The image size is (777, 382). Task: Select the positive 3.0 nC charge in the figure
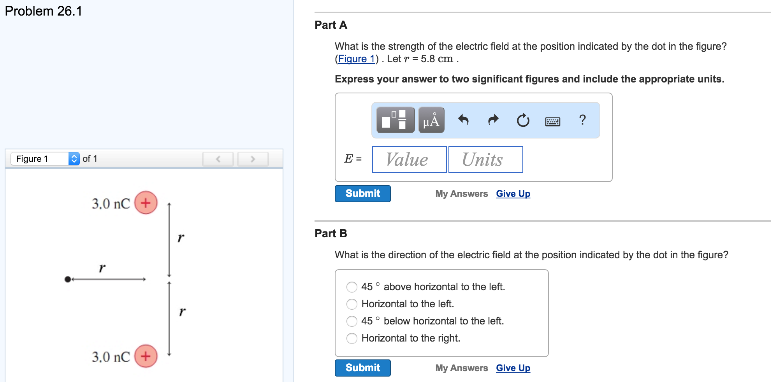(x=146, y=202)
